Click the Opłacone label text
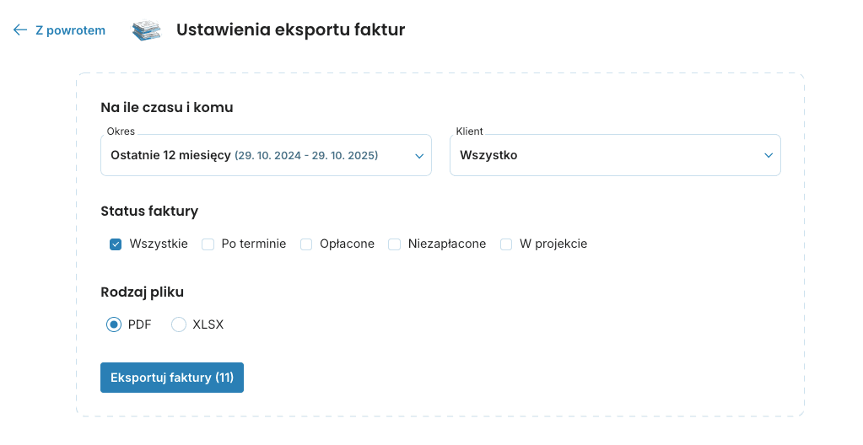This screenshot has height=445, width=863. coord(347,244)
